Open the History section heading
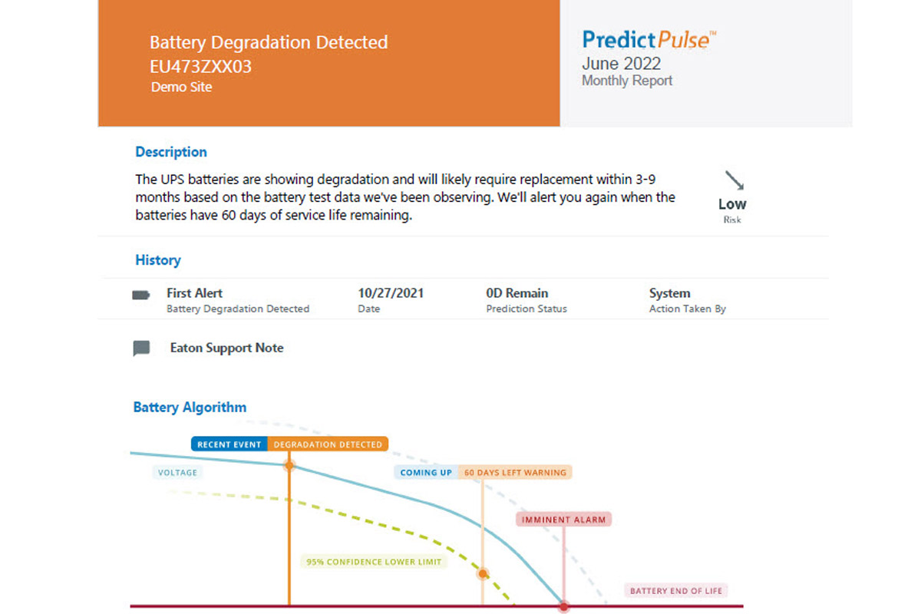 coord(158,260)
